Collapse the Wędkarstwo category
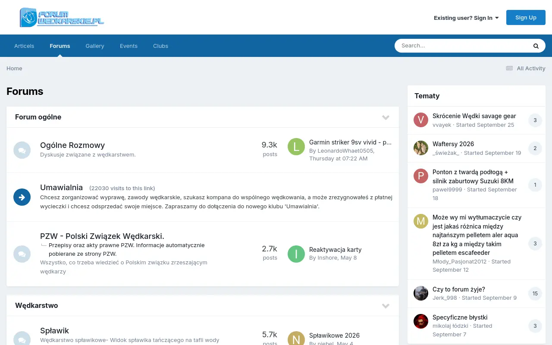The image size is (552, 345). click(386, 306)
